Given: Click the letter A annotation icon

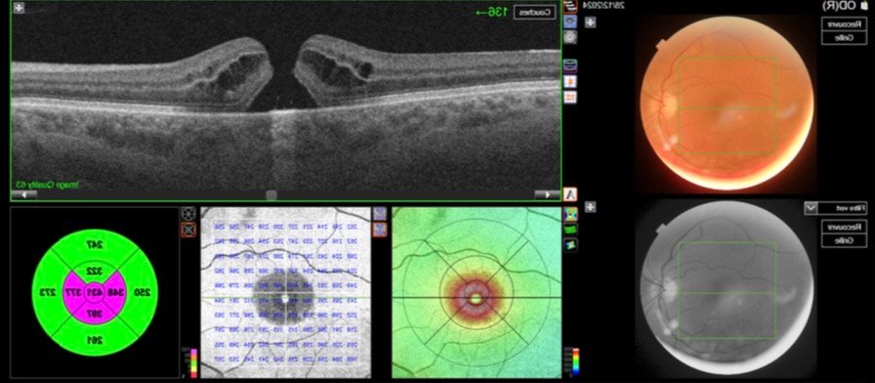Looking at the screenshot, I should tap(570, 194).
